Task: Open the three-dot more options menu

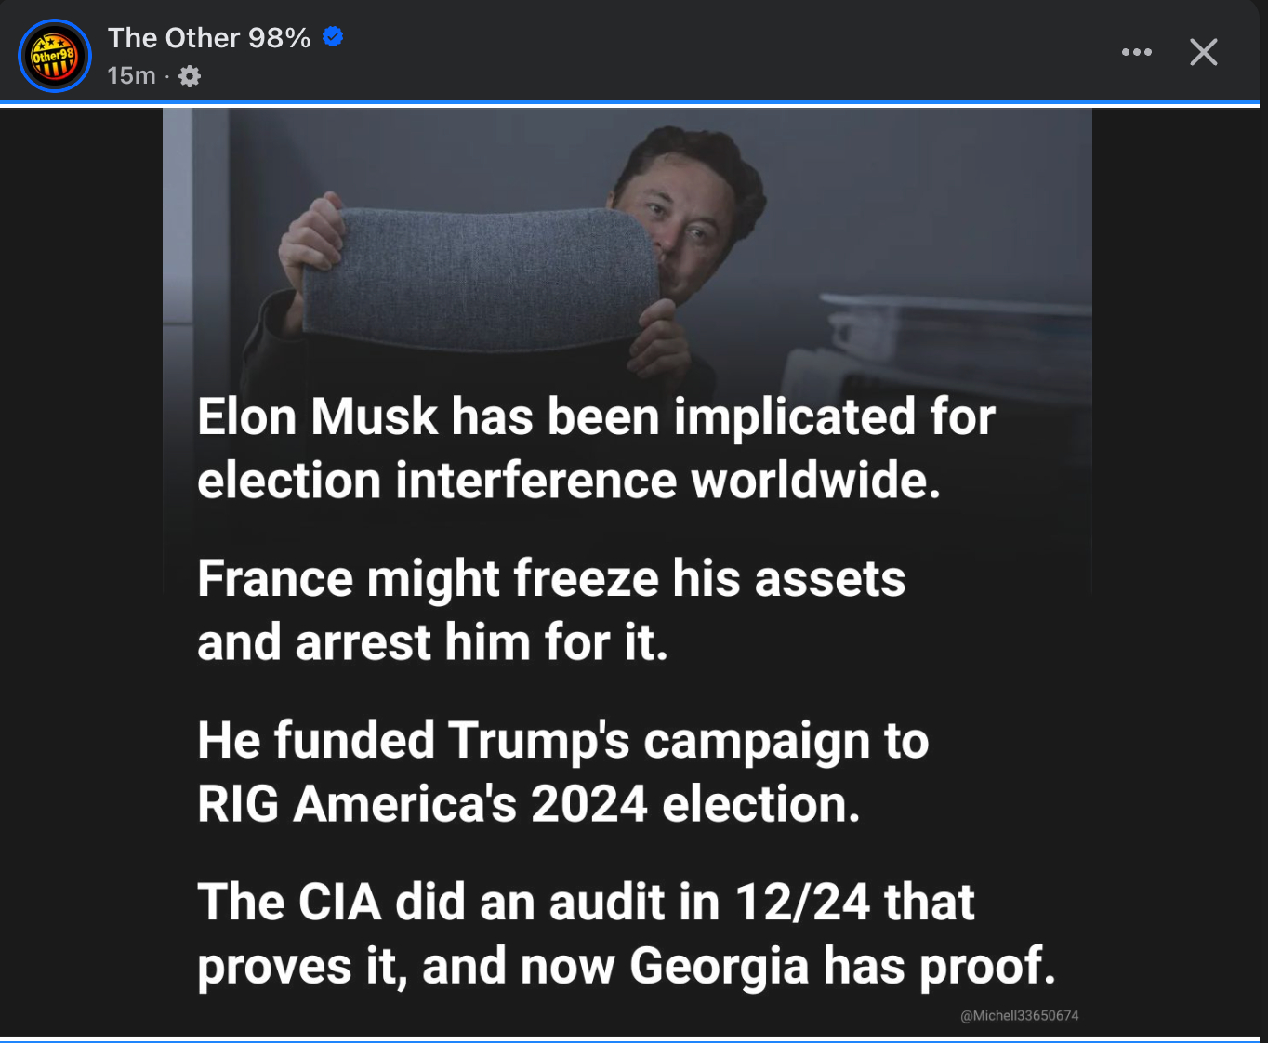Action: 1136,52
